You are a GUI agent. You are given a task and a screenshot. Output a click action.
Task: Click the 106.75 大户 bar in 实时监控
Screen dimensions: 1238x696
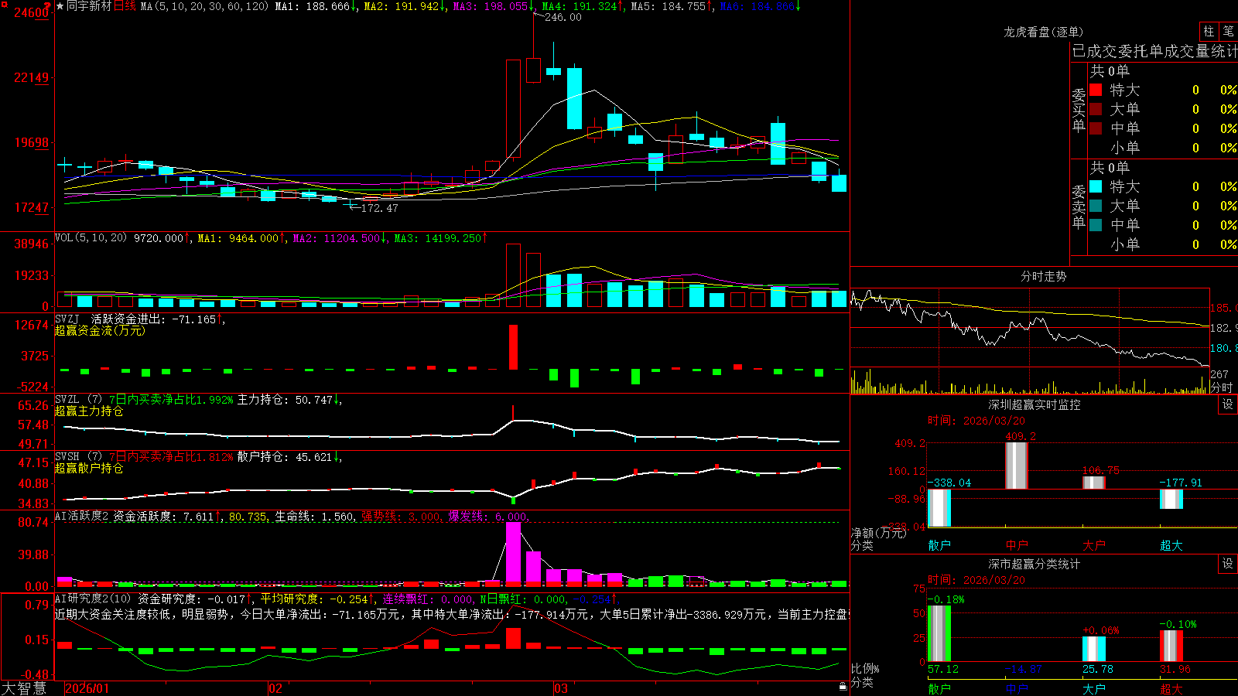[1094, 483]
